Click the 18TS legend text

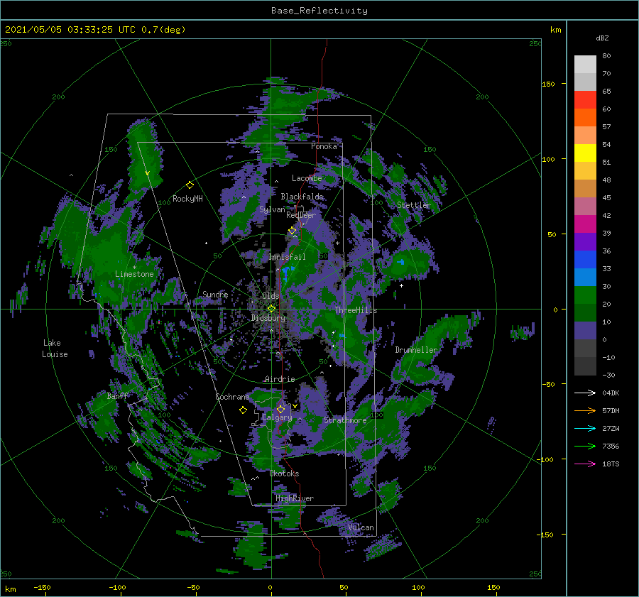[x=611, y=464]
